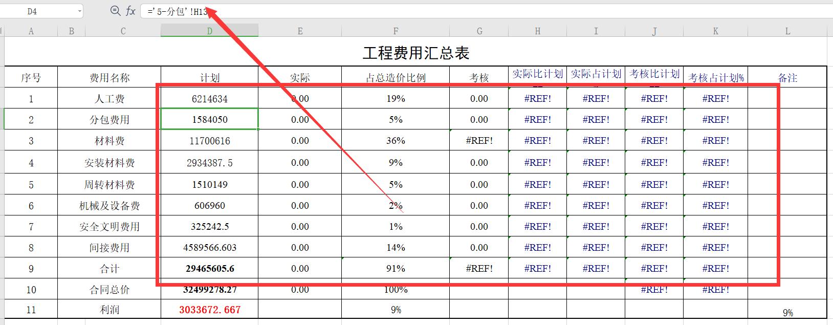Click the 14% ratio cell
The image size is (833, 325).
396,247
